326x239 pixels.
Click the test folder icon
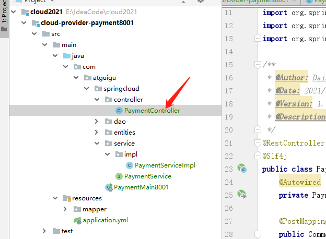[x=56, y=231]
